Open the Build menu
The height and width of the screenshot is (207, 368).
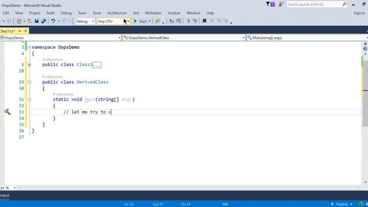pos(50,13)
